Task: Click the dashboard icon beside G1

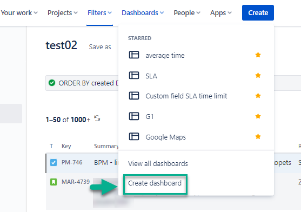Action: (134, 116)
